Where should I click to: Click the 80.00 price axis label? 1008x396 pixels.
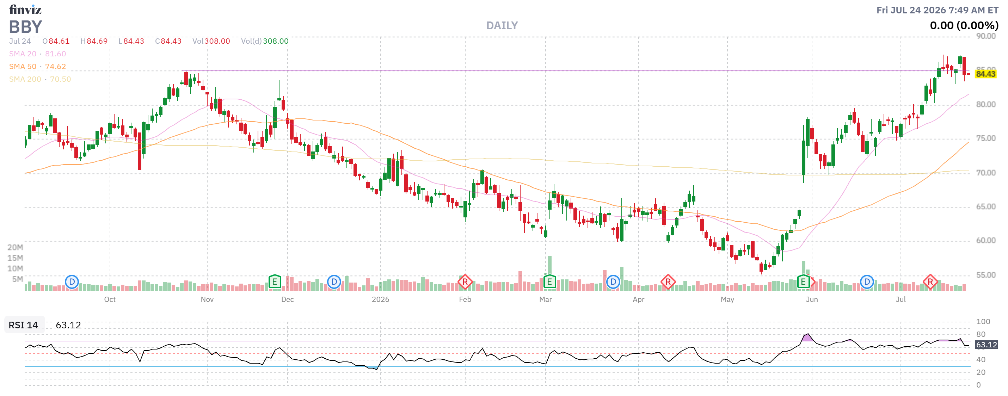tap(986, 105)
